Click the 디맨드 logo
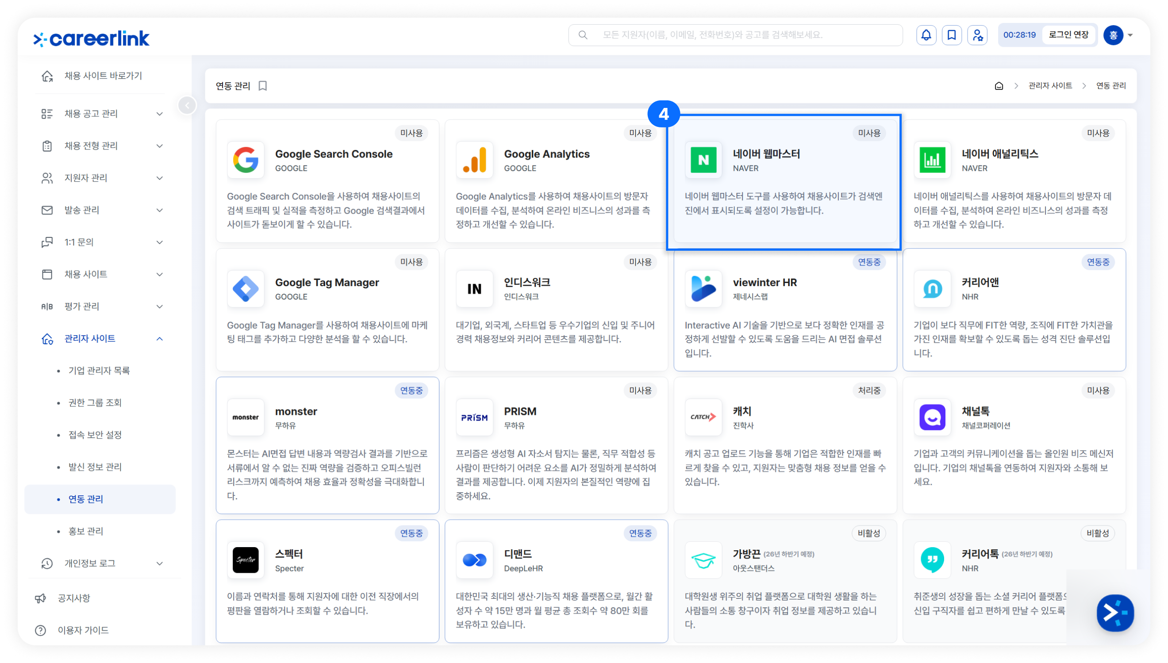1168x663 pixels. (x=474, y=560)
